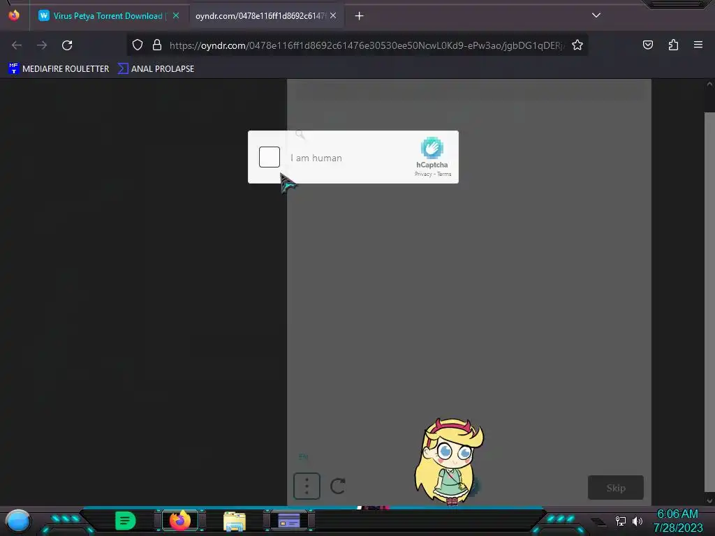Viewport: 715px width, 536px height.
Task: Open the extensions puzzle menu
Action: coord(673,45)
